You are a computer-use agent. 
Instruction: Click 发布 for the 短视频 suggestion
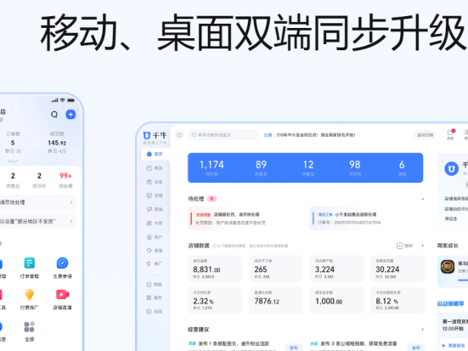click(x=416, y=348)
